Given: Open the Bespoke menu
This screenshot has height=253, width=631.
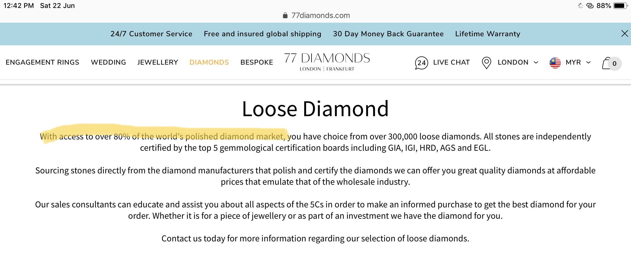Looking at the screenshot, I should point(257,62).
